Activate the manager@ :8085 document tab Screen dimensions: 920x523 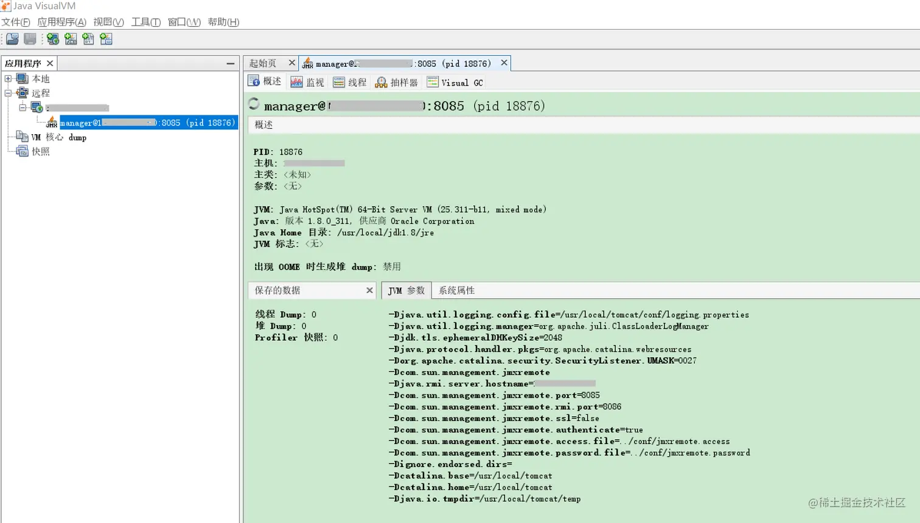tap(403, 63)
